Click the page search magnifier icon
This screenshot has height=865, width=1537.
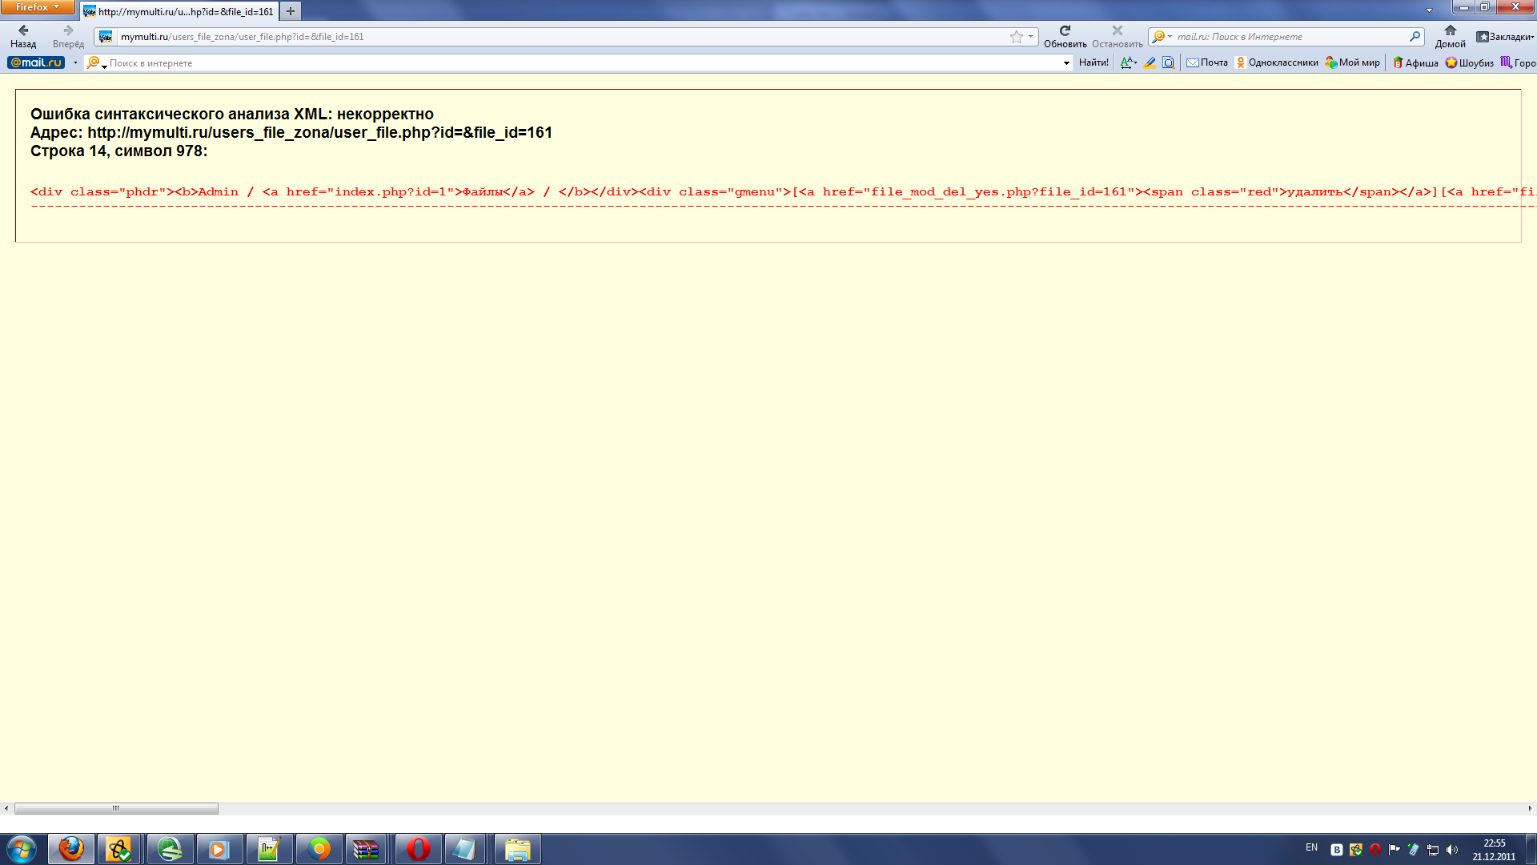click(1169, 62)
